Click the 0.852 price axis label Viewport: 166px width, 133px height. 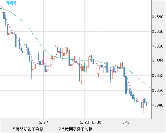[x=158, y=75]
